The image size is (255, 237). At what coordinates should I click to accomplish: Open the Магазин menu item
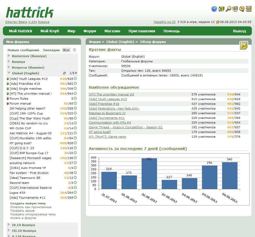click(112, 31)
